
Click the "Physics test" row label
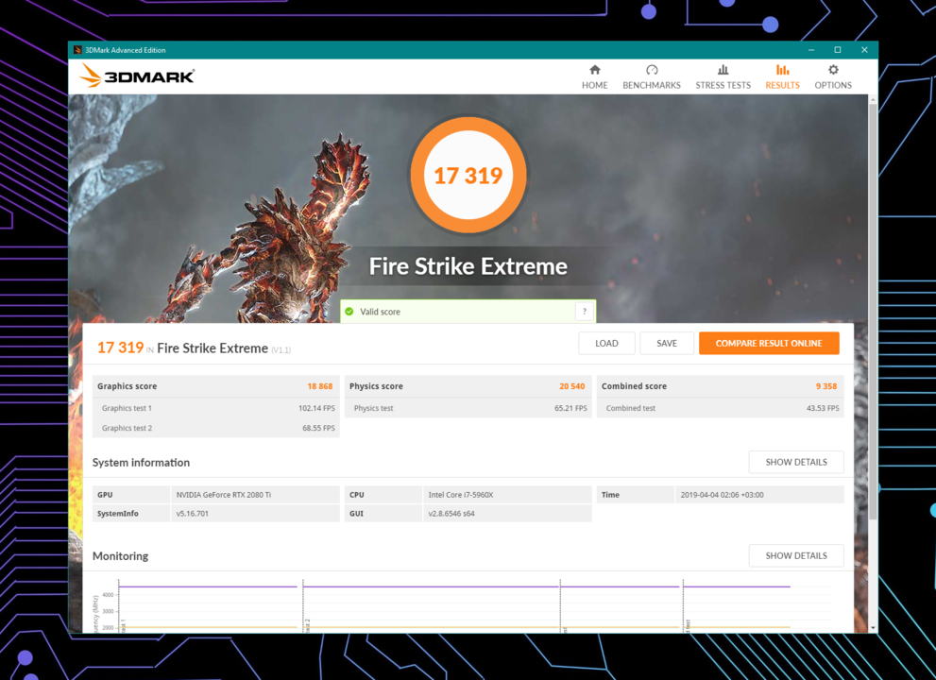(x=374, y=408)
